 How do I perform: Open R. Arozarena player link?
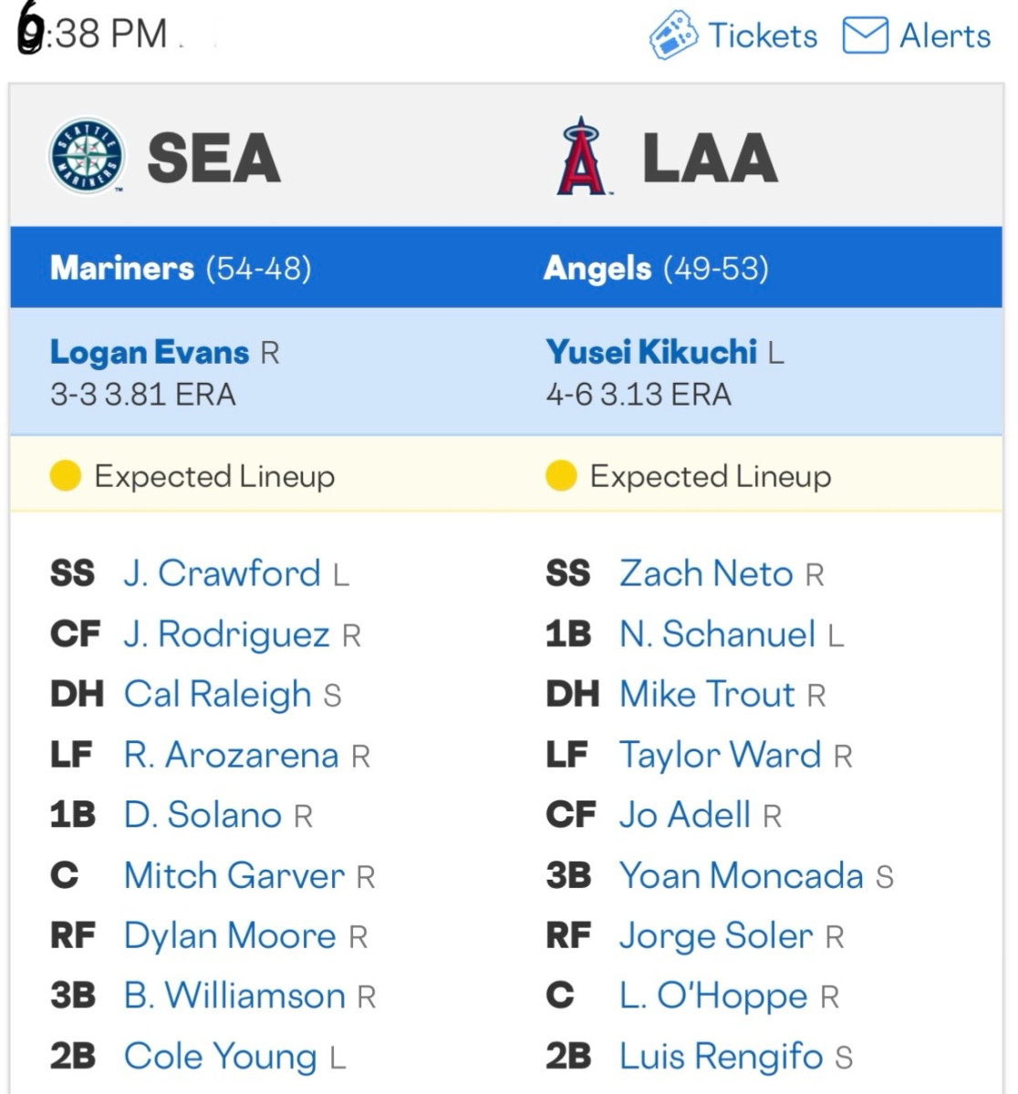coord(231,755)
